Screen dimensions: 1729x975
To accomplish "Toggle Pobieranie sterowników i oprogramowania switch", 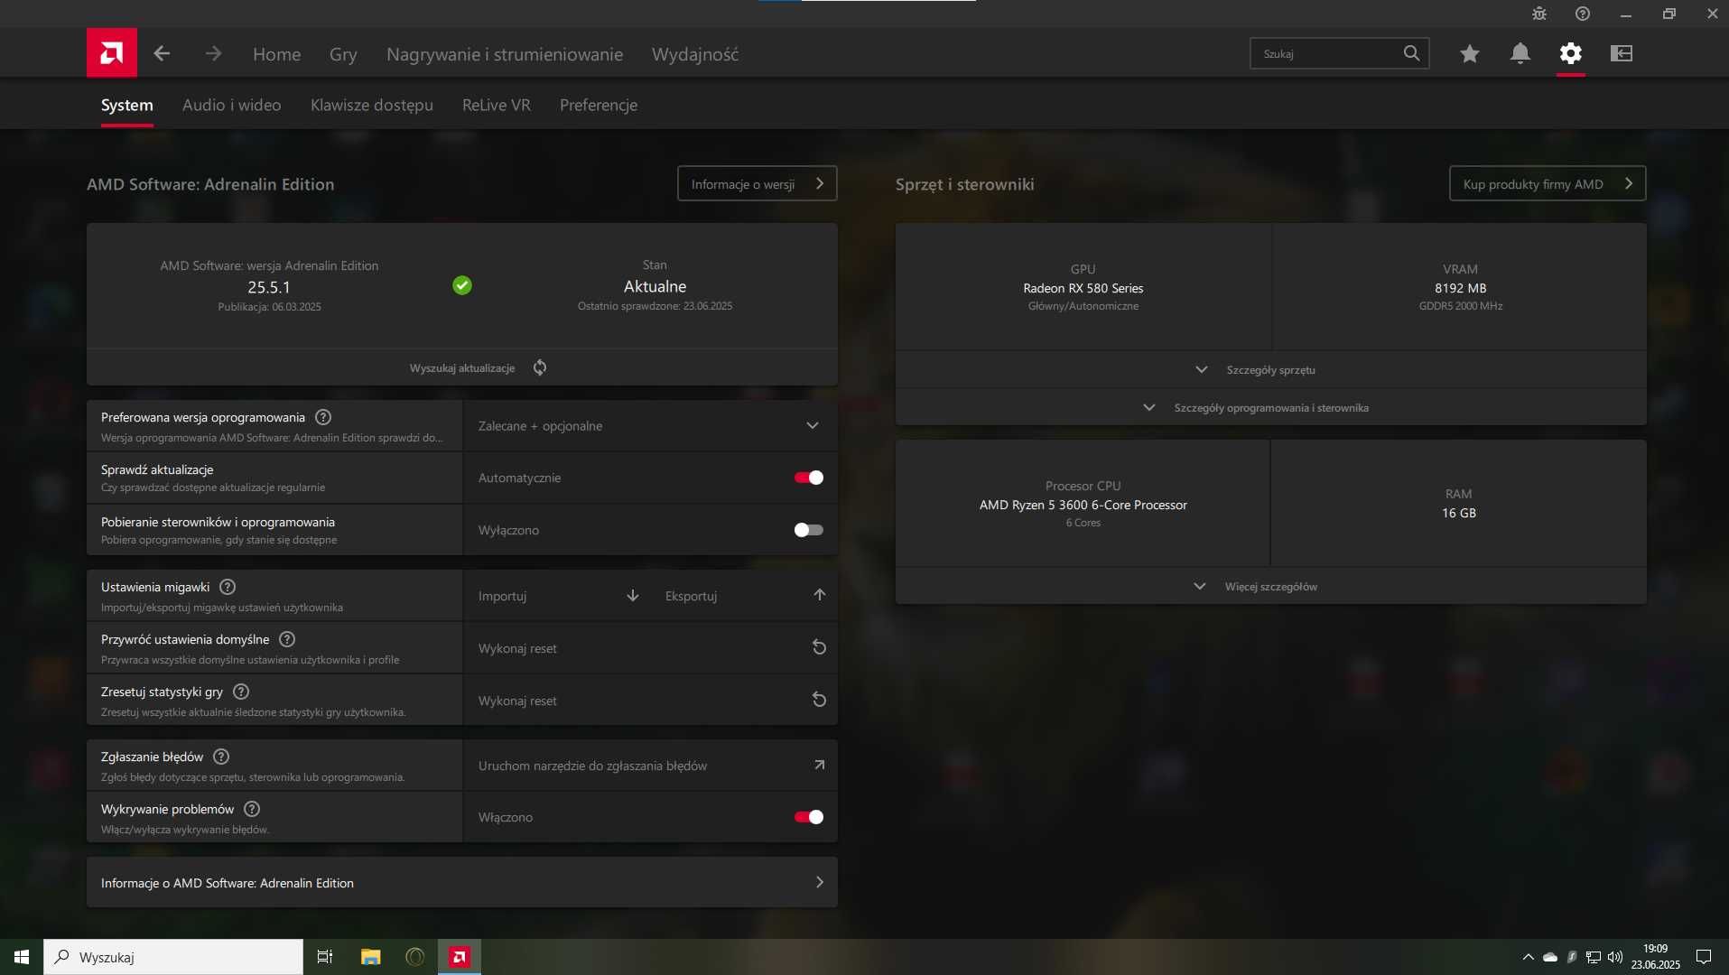I will pos(808,530).
